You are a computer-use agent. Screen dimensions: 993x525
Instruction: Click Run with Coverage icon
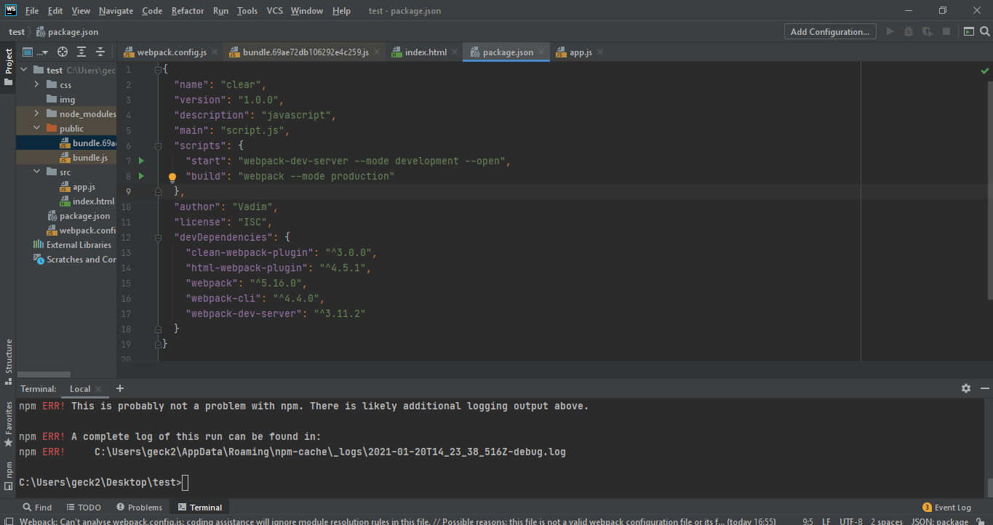(928, 31)
